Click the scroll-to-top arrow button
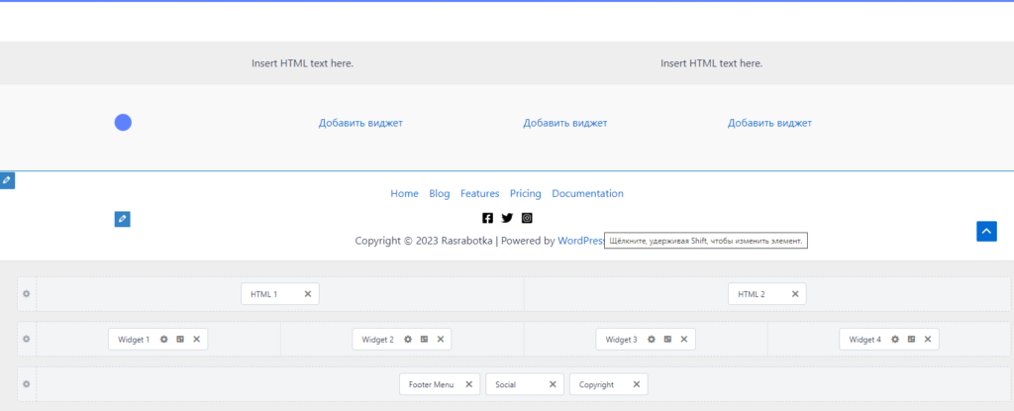The height and width of the screenshot is (411, 1014). (987, 231)
